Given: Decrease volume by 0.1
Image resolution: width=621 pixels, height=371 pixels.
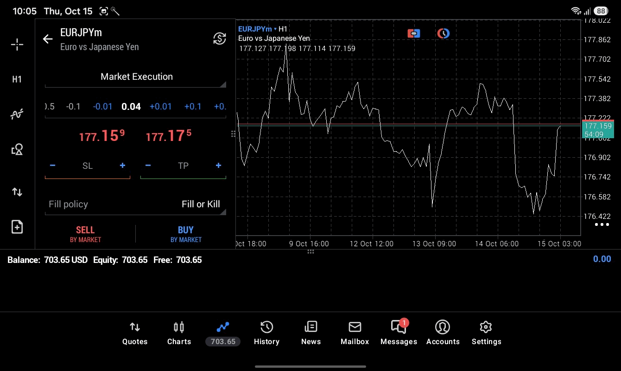Looking at the screenshot, I should [x=73, y=107].
